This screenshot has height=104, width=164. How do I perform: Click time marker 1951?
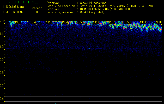pos(18,22)
